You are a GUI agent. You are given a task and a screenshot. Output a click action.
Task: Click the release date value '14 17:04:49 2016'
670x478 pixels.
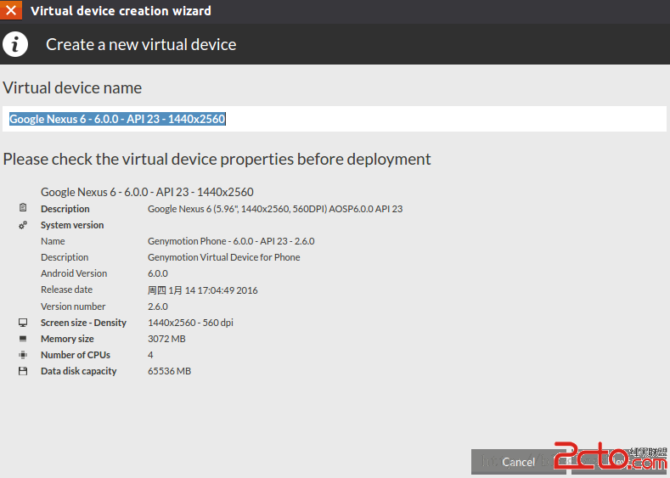(222, 290)
